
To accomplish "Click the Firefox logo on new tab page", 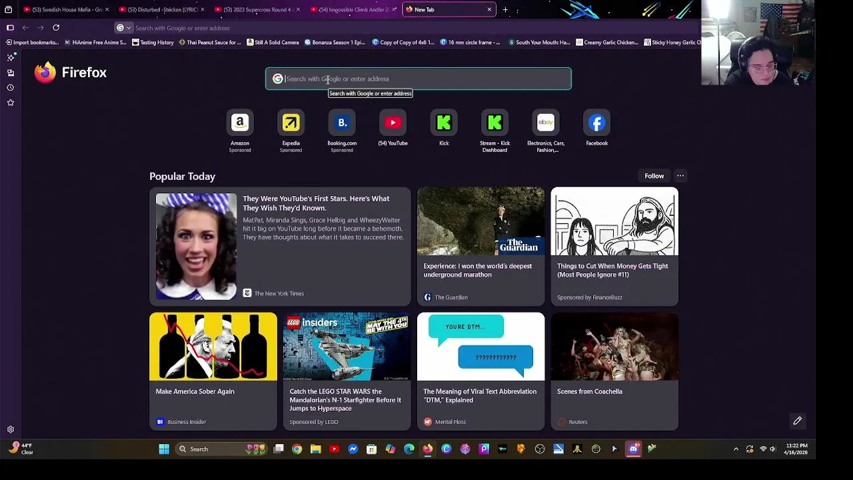I will (71, 73).
